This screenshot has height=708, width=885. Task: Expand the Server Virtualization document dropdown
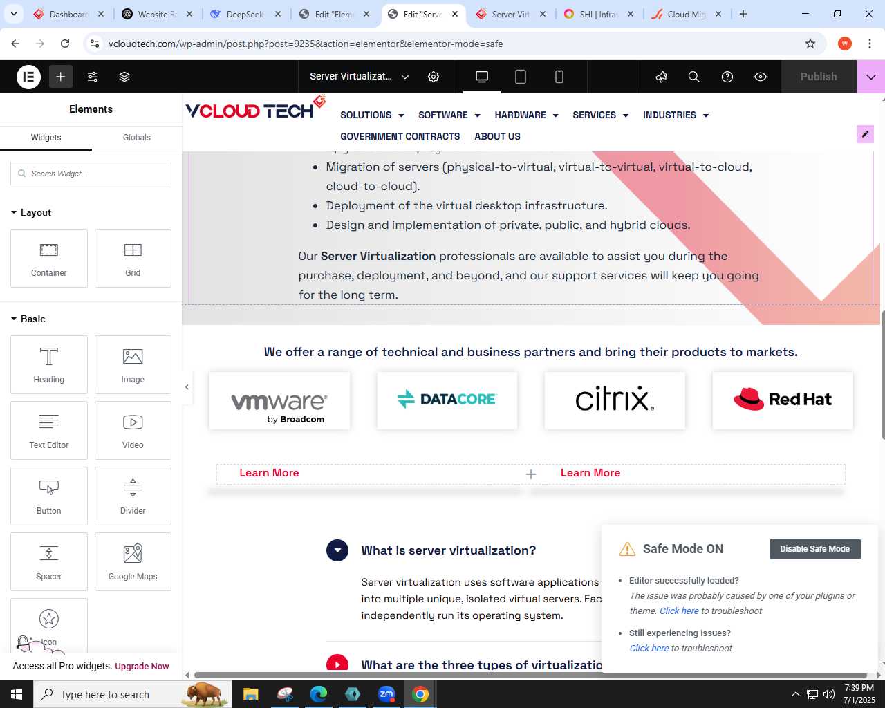click(405, 77)
